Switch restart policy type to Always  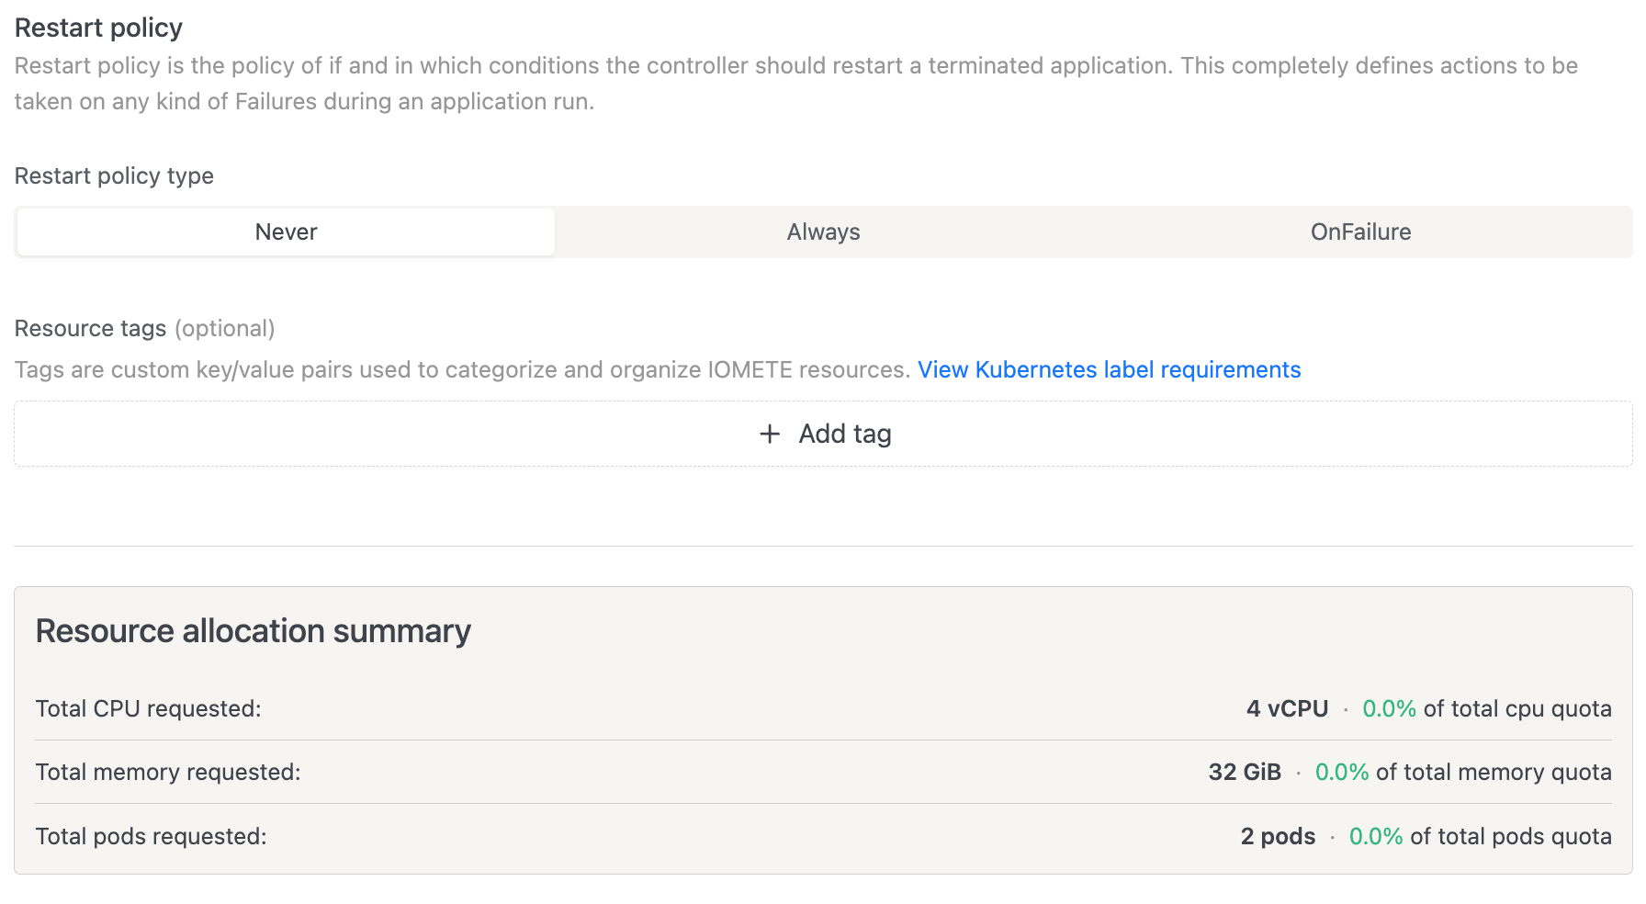point(823,232)
